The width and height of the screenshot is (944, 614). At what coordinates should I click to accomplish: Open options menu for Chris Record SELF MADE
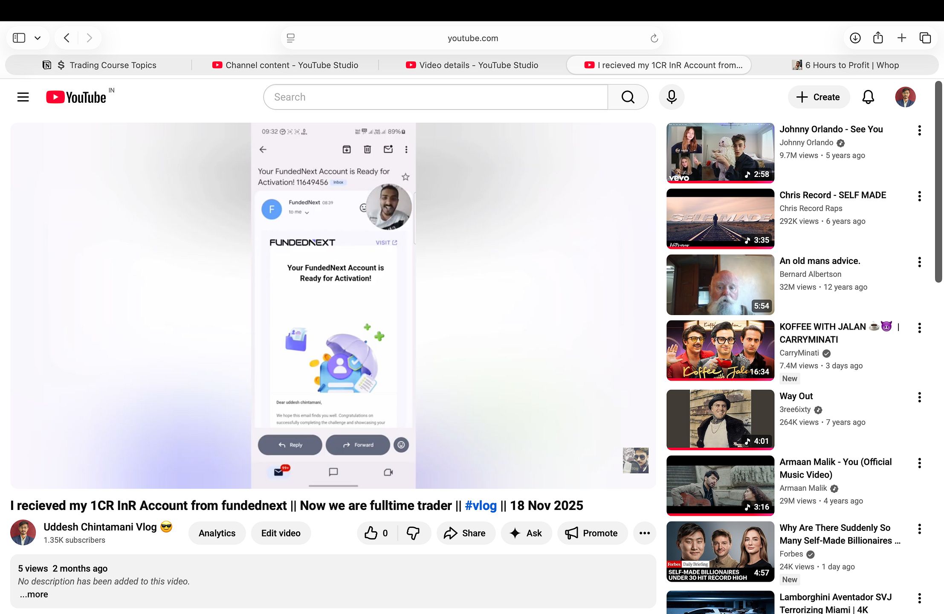(920, 196)
